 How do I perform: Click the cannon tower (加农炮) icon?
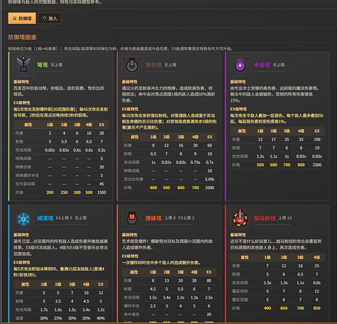pyautogui.click(x=132, y=65)
